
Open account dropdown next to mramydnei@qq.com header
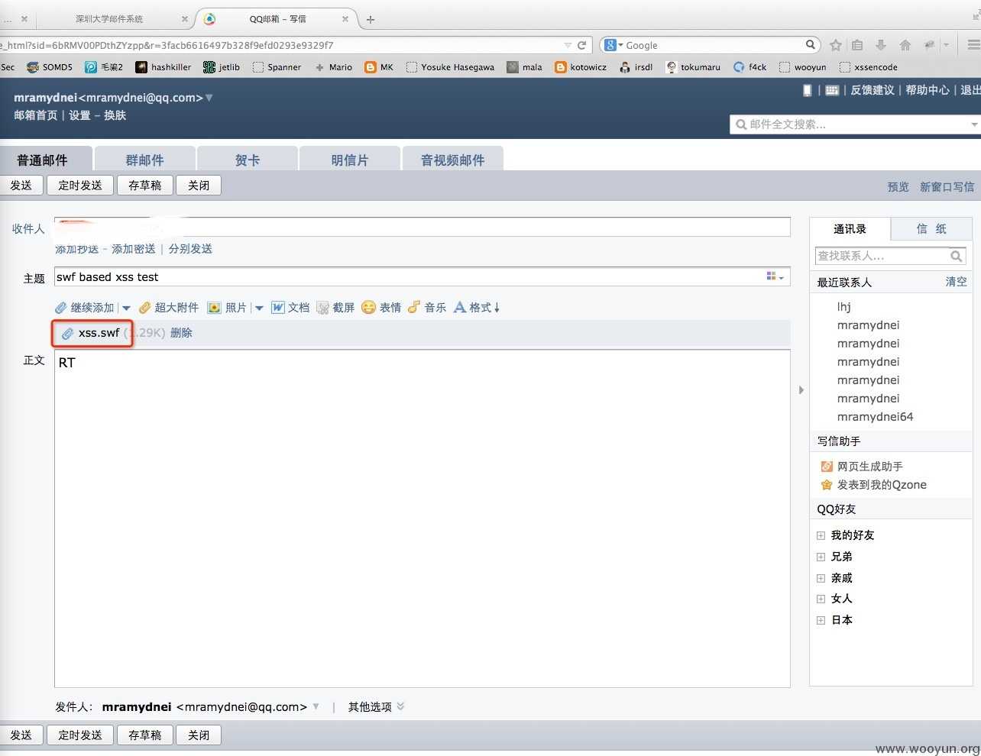pos(209,98)
